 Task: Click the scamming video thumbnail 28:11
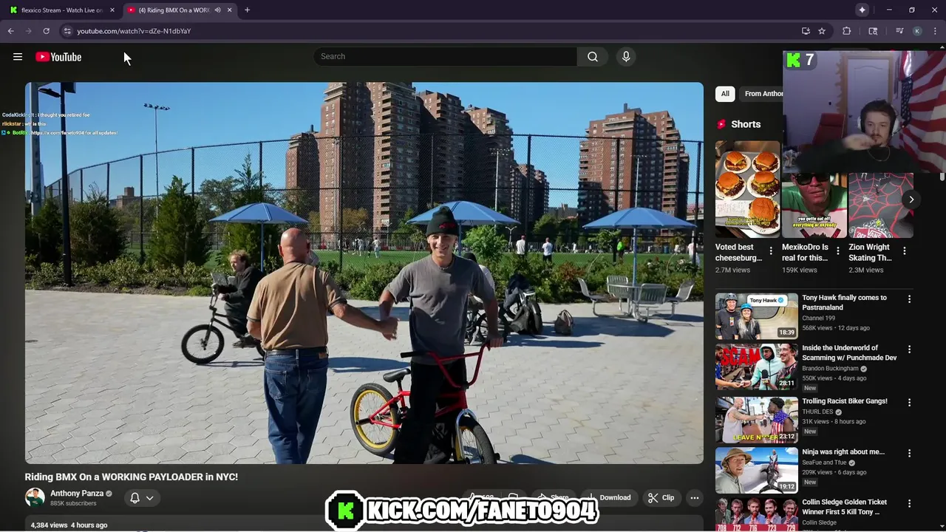756,366
